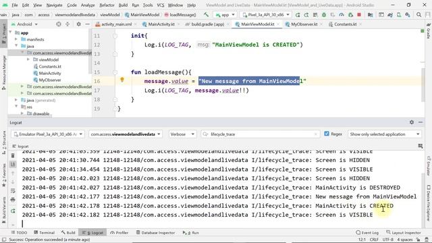Click the Restart logcat green icon
This screenshot has width=432, height=243.
coord(13,211)
